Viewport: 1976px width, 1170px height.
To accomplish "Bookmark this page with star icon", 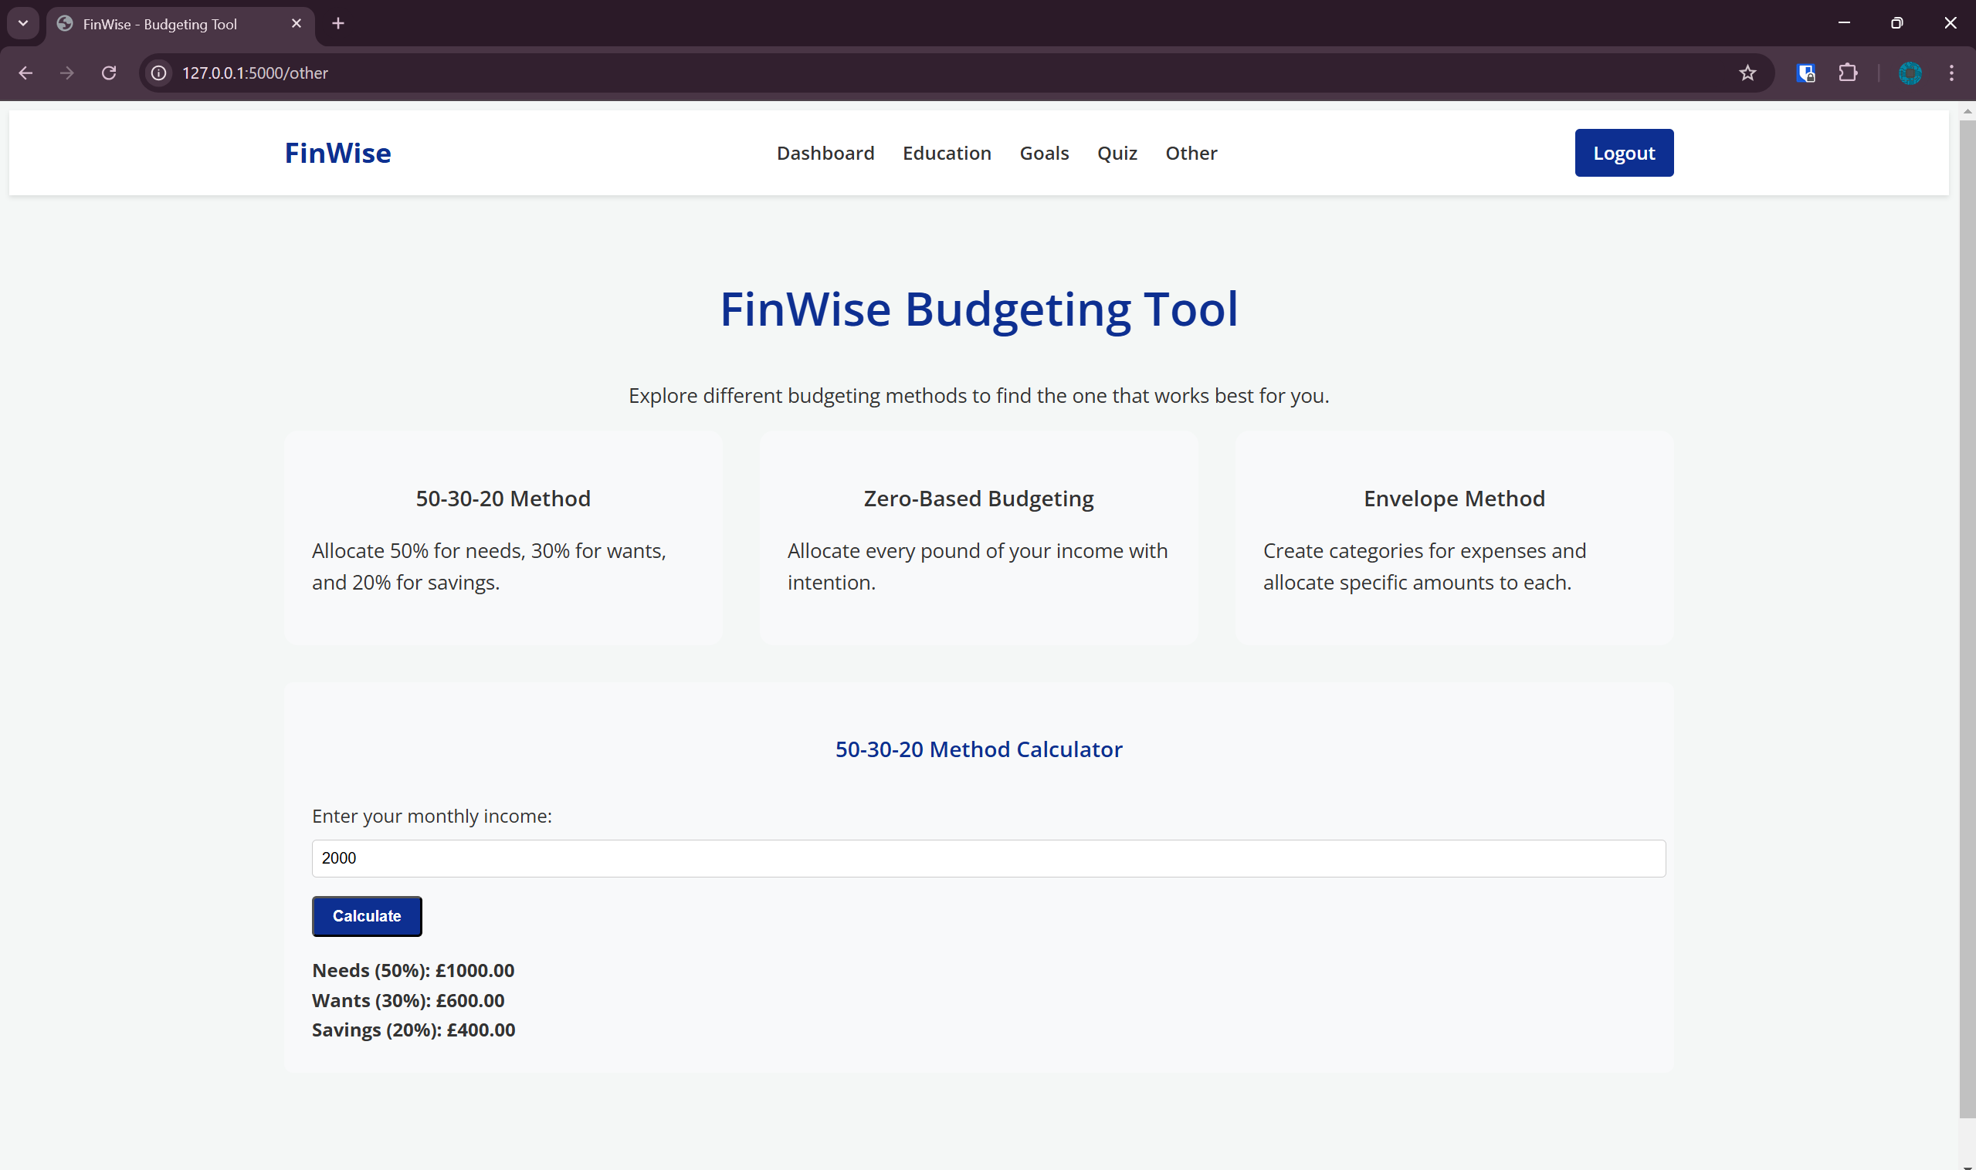I will pyautogui.click(x=1747, y=73).
